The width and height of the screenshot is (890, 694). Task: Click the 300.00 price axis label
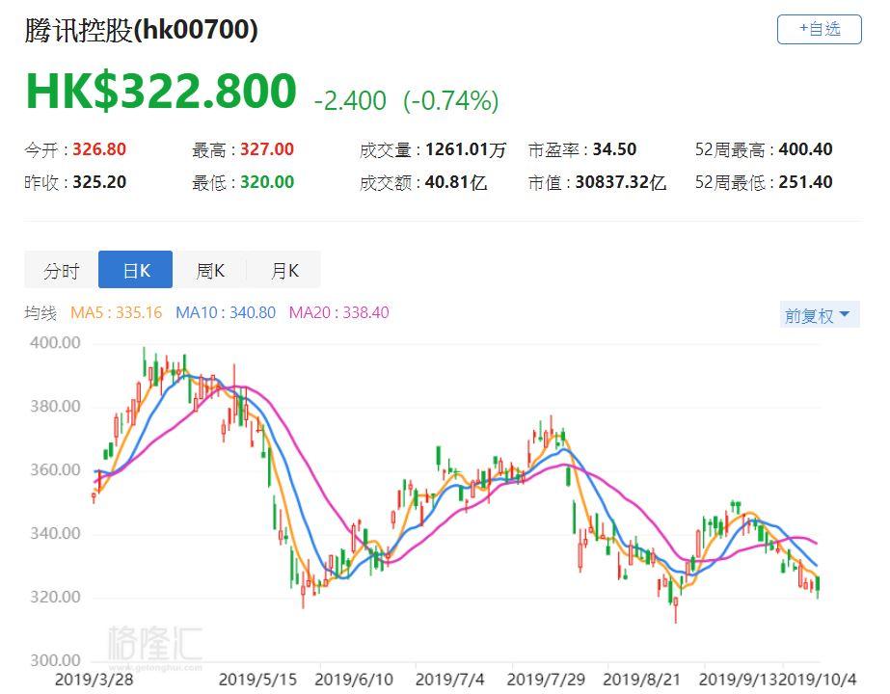click(x=55, y=660)
